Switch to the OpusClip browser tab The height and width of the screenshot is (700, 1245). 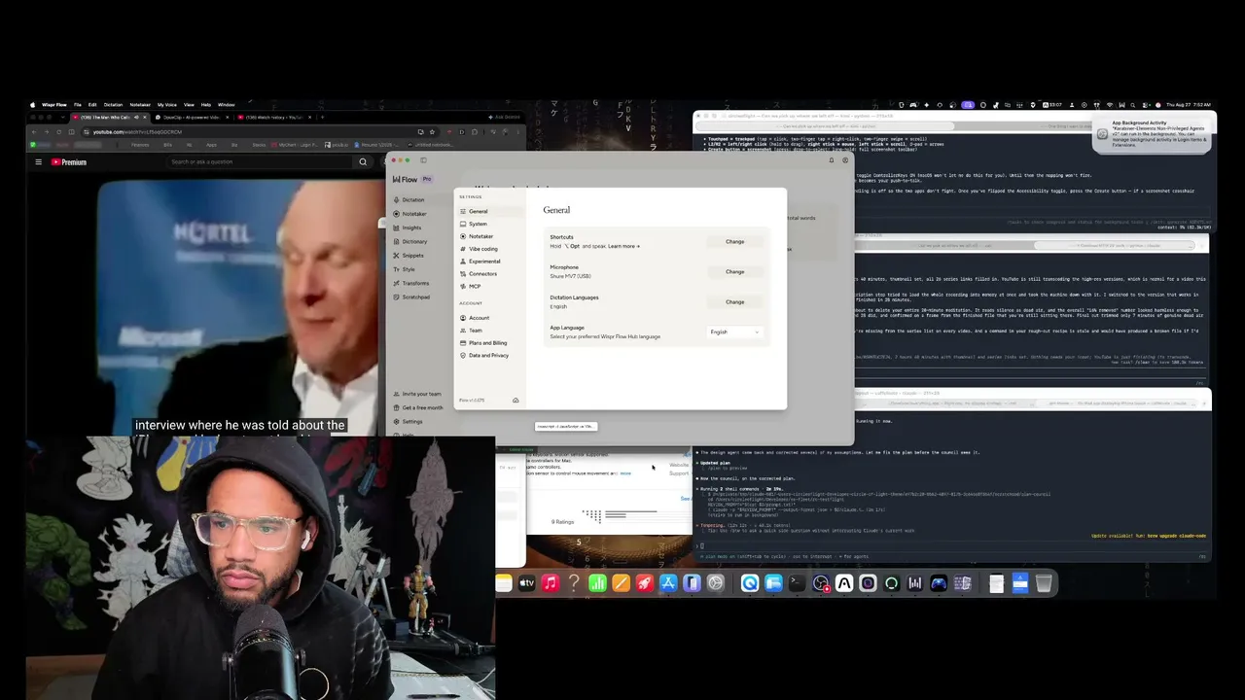click(191, 118)
